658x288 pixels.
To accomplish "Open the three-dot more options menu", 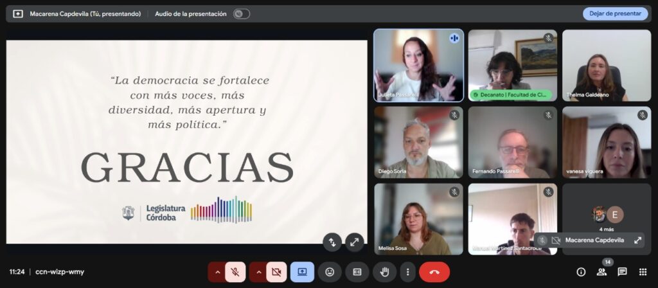I will [x=407, y=272].
